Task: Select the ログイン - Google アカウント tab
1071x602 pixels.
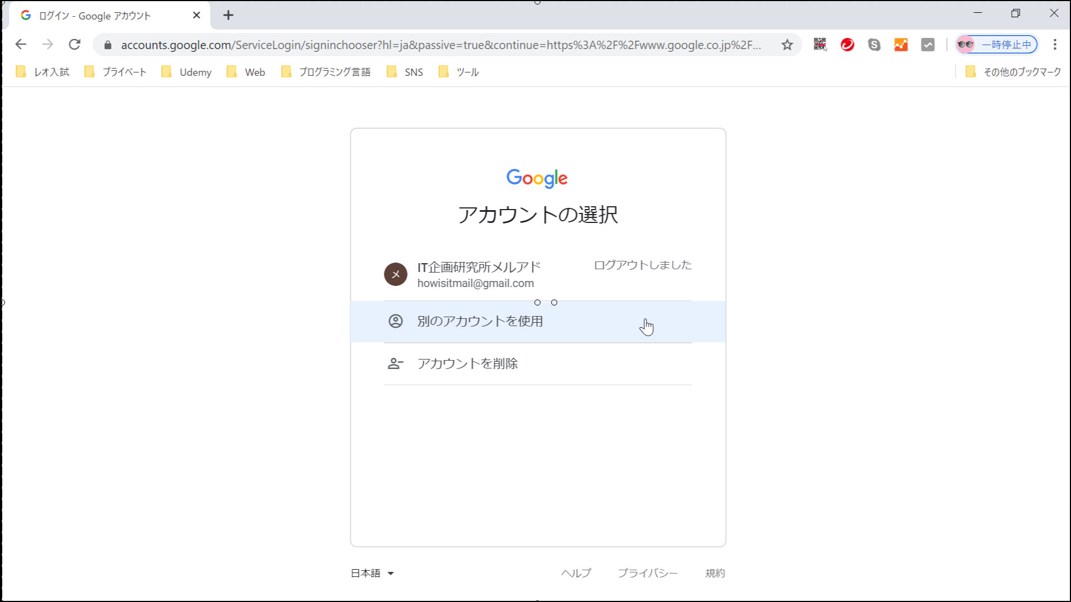Action: coord(109,16)
